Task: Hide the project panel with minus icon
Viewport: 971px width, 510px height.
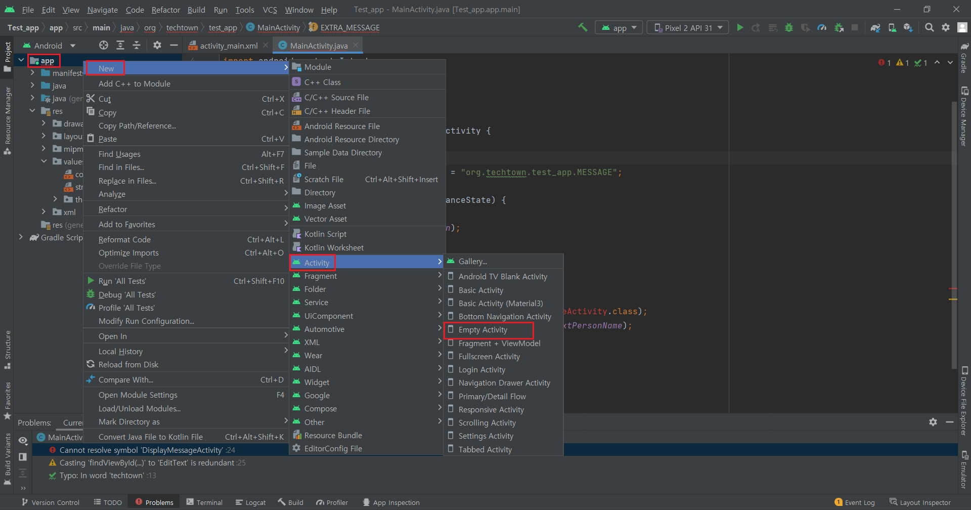Action: pyautogui.click(x=174, y=45)
